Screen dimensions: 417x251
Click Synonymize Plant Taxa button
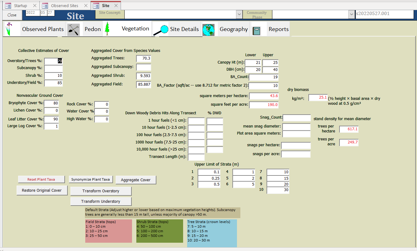90,179
